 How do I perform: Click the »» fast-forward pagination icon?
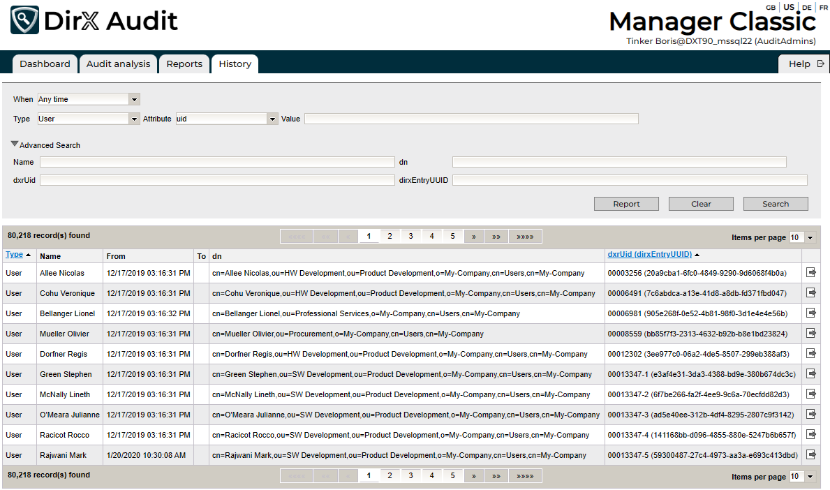496,236
